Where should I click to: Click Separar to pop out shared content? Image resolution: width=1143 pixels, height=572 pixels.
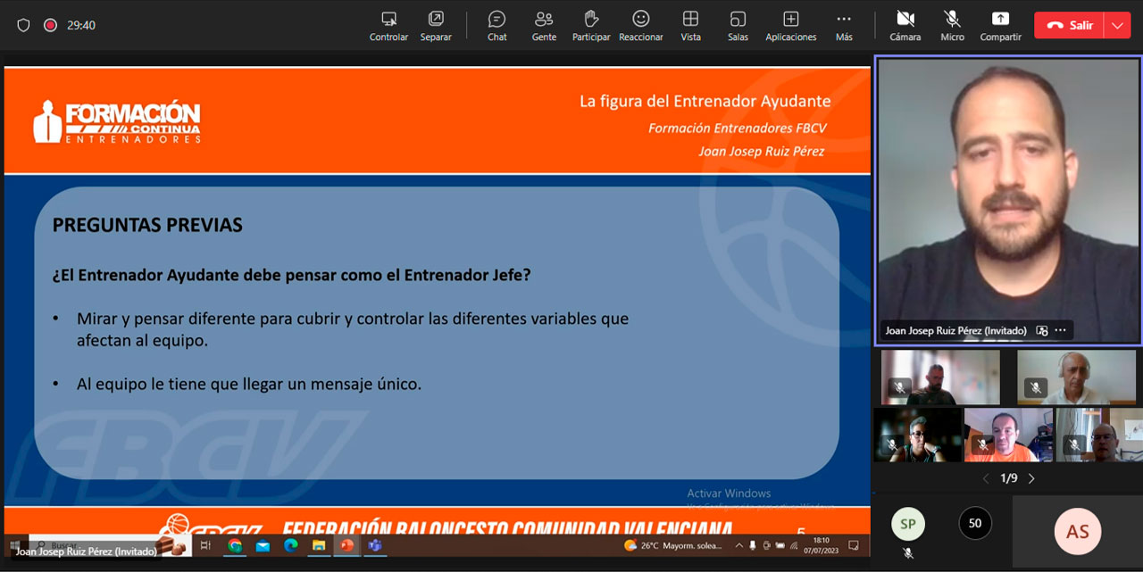[436, 26]
